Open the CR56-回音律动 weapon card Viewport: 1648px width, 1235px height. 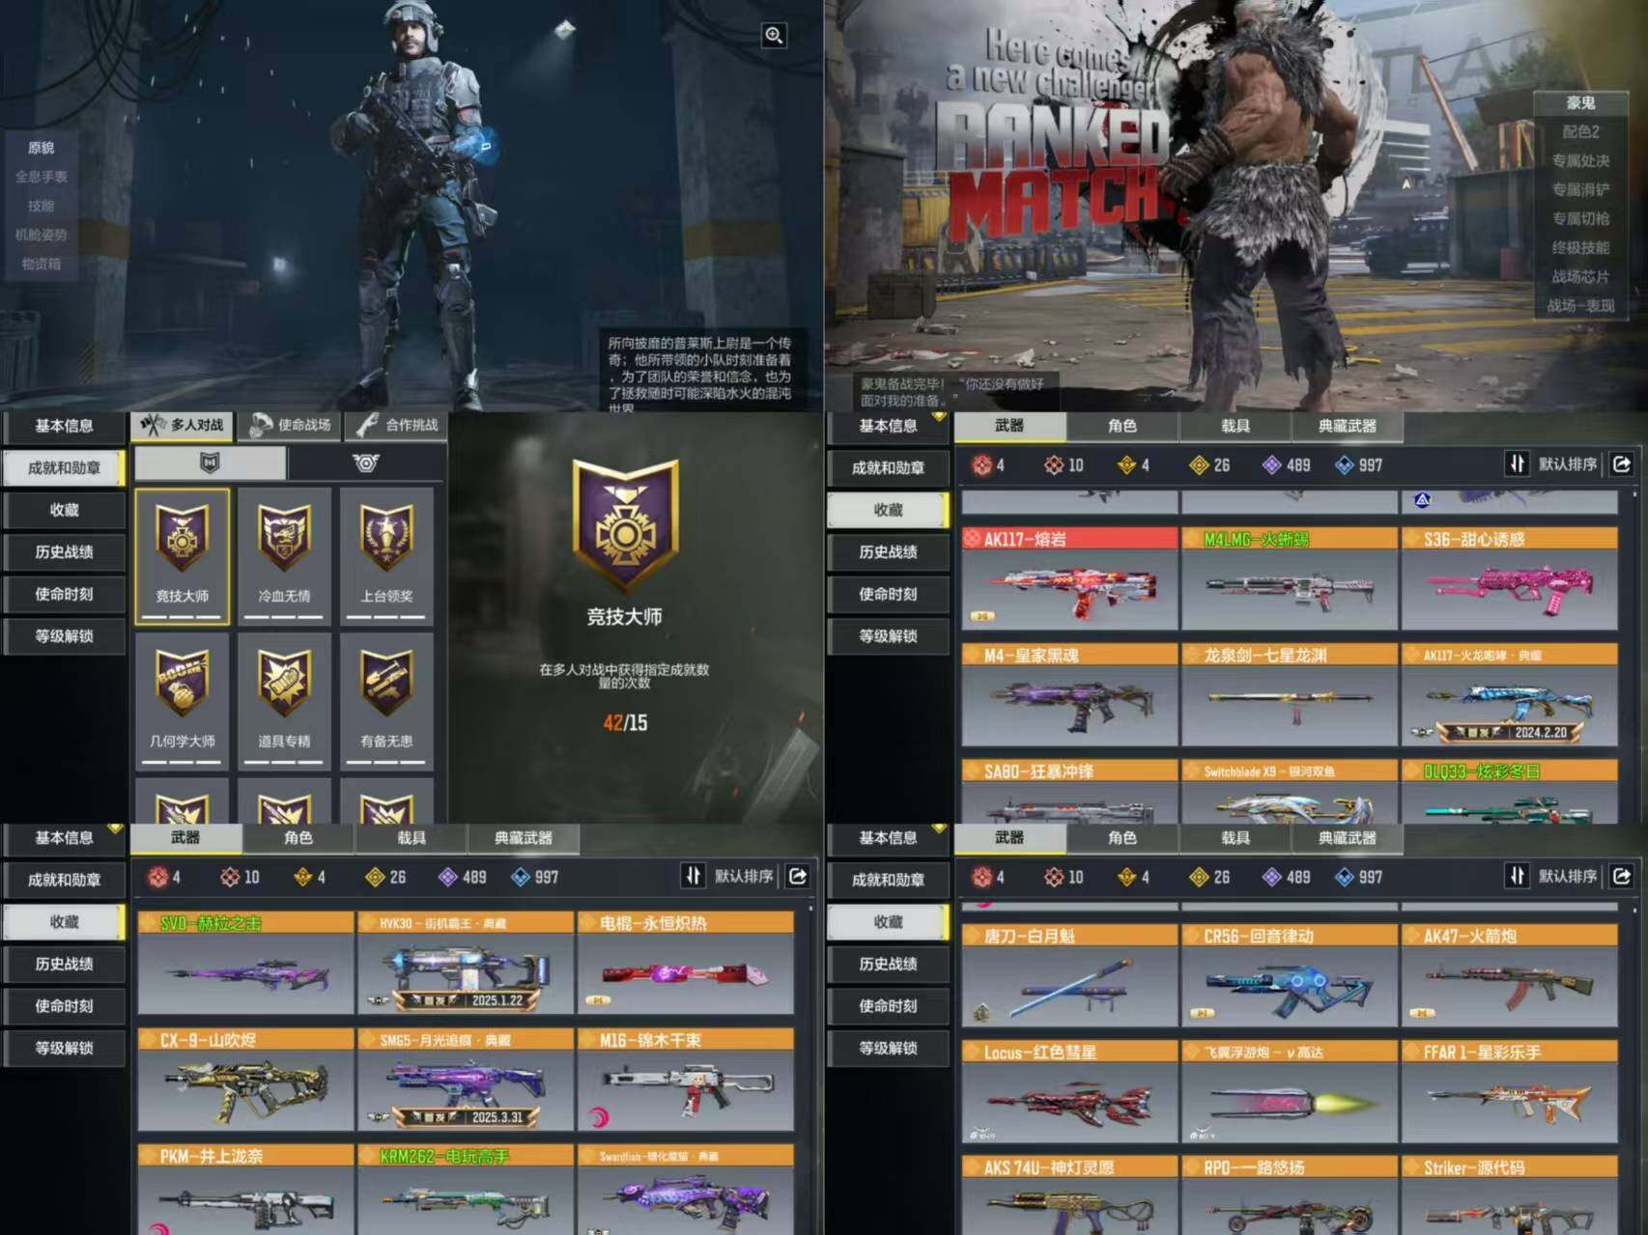tap(1290, 975)
